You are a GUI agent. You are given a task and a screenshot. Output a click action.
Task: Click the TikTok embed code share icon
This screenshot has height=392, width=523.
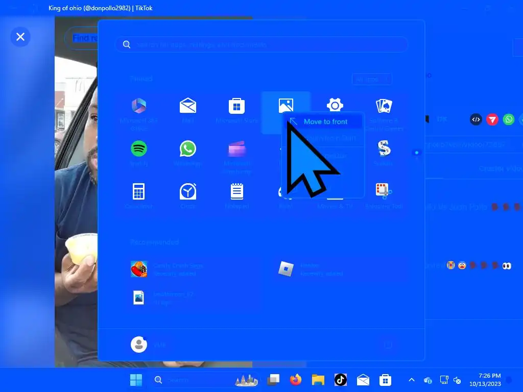476,119
